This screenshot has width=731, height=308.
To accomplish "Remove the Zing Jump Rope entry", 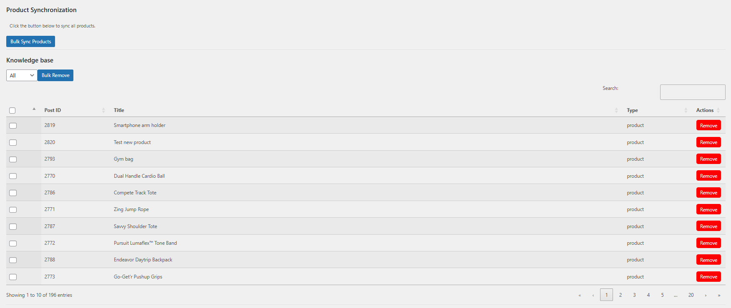I will (x=708, y=210).
